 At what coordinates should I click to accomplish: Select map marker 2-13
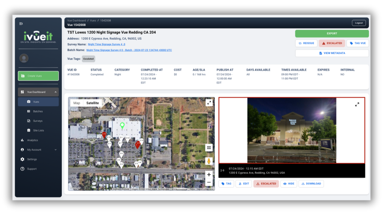tap(127, 139)
